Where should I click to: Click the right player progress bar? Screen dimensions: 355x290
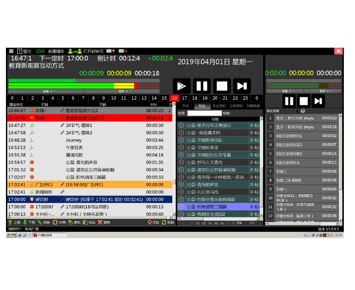304,81
